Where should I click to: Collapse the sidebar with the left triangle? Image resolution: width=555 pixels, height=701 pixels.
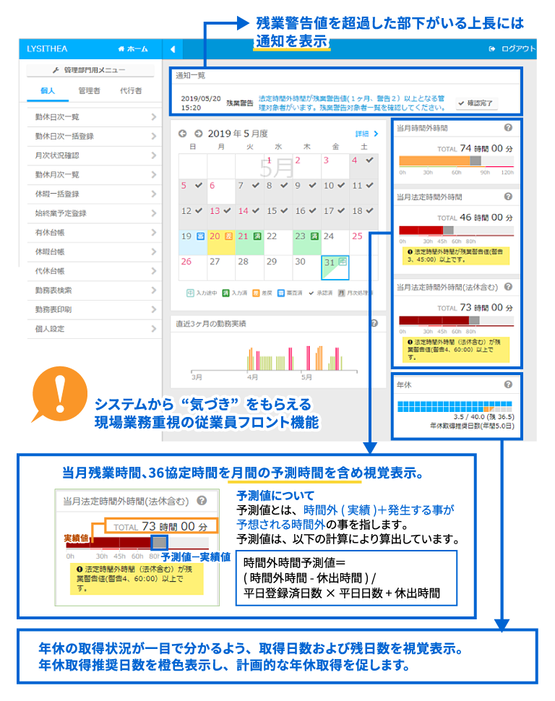(x=173, y=49)
